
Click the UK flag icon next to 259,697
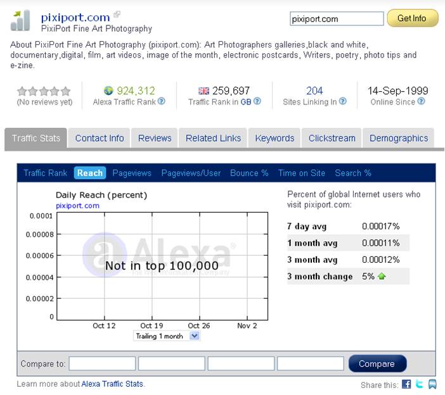[x=203, y=91]
